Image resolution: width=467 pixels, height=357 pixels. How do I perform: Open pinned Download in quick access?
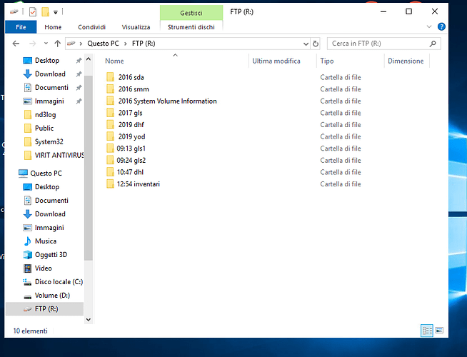click(50, 74)
